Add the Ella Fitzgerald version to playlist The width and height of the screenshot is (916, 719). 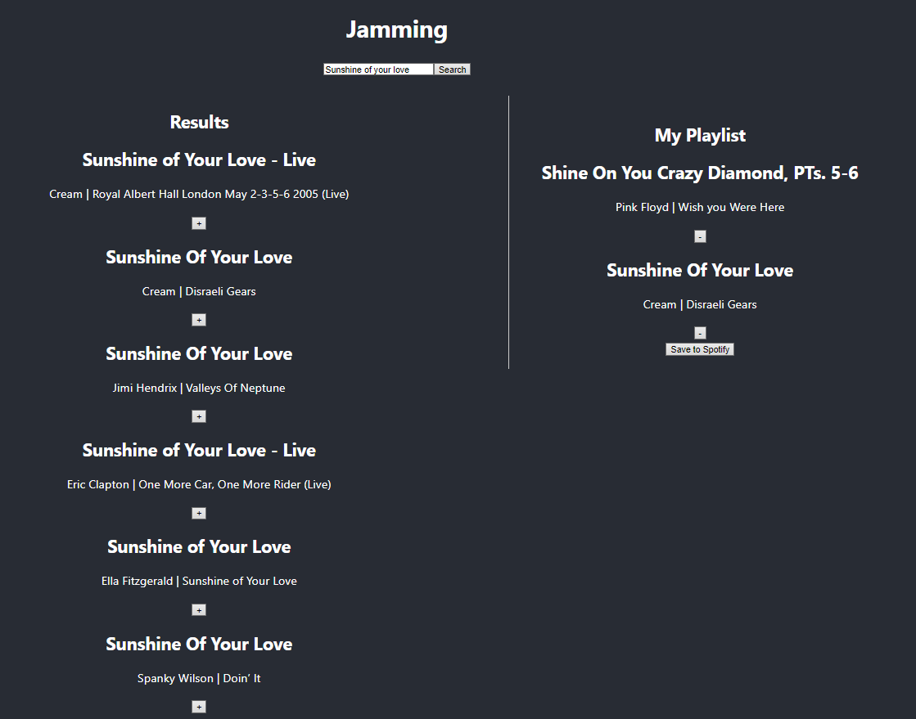tap(199, 610)
